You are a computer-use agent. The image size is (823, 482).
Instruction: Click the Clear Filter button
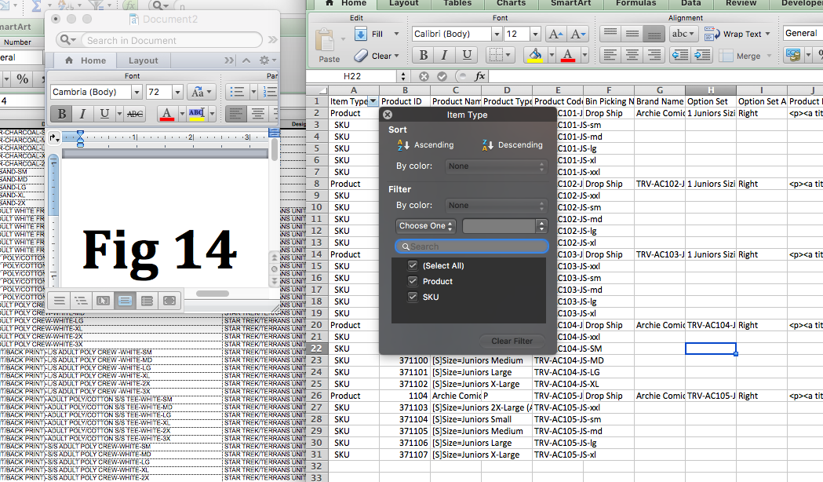coord(512,341)
